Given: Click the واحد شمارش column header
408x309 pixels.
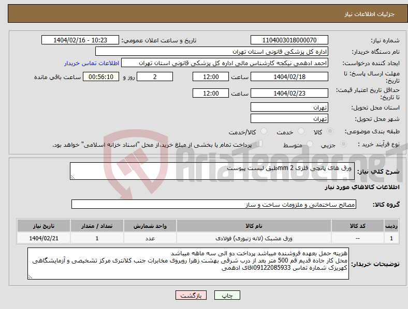Looking at the screenshot, I should click(150, 226).
